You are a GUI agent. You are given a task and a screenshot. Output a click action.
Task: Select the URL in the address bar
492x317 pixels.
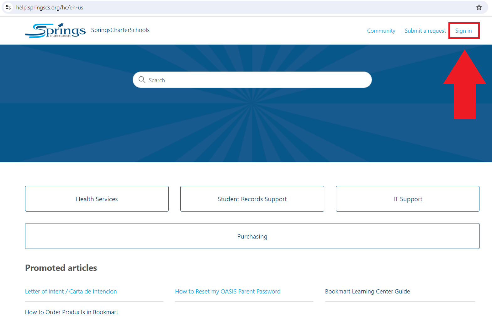50,8
